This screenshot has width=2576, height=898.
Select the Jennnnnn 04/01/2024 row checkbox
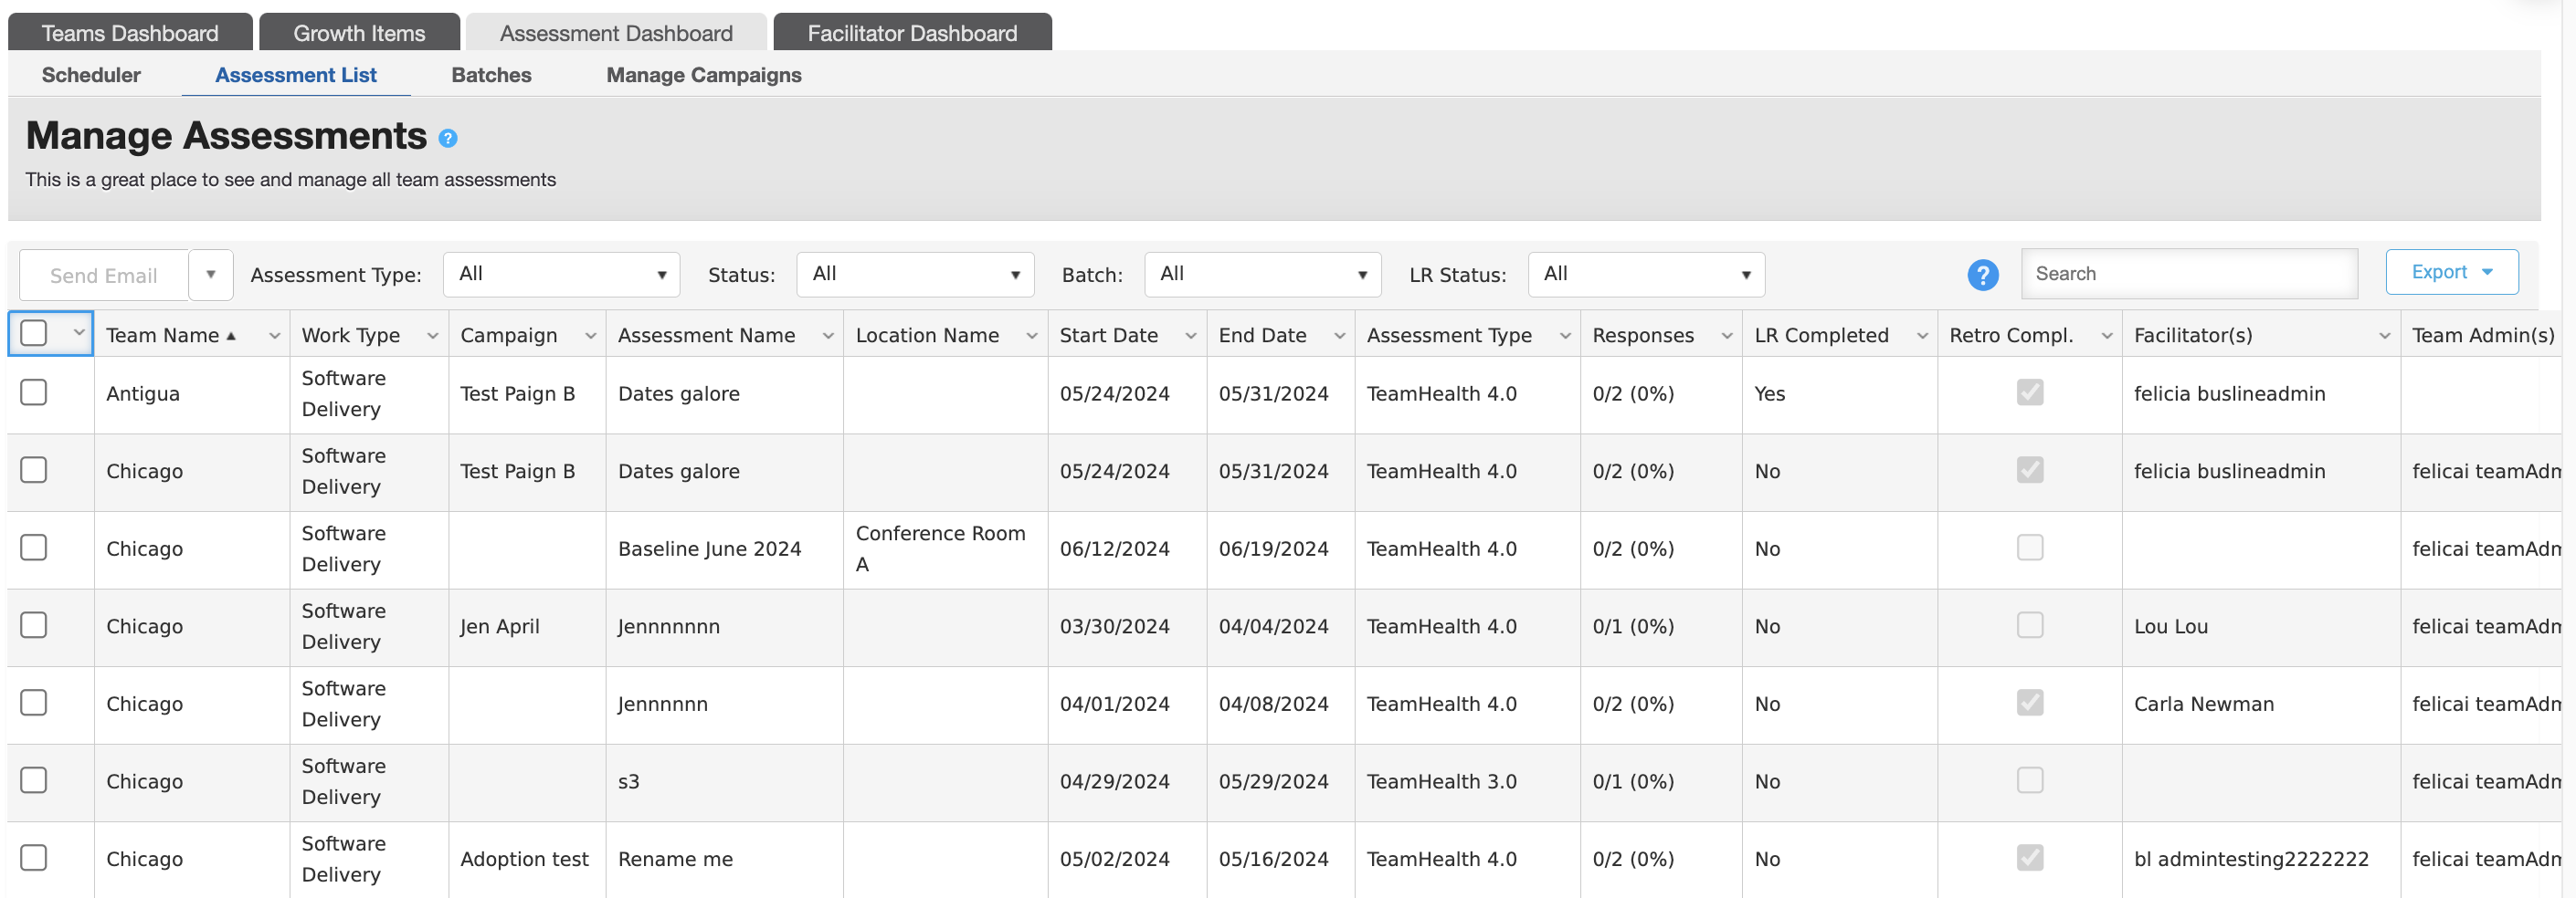click(x=34, y=704)
